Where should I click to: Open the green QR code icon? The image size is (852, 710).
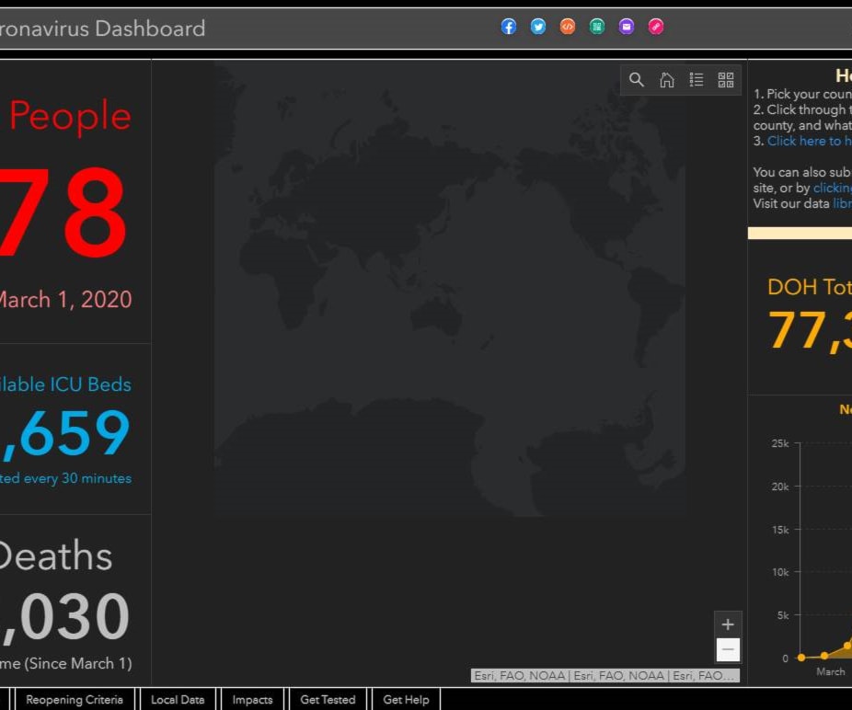596,27
